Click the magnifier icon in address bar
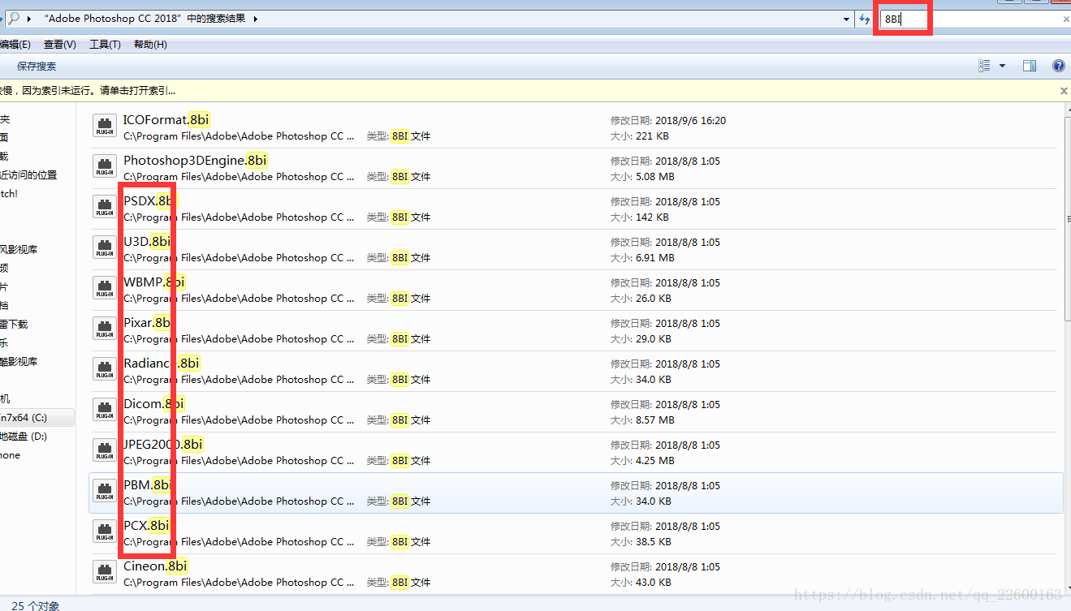This screenshot has width=1071, height=611. pyautogui.click(x=14, y=18)
